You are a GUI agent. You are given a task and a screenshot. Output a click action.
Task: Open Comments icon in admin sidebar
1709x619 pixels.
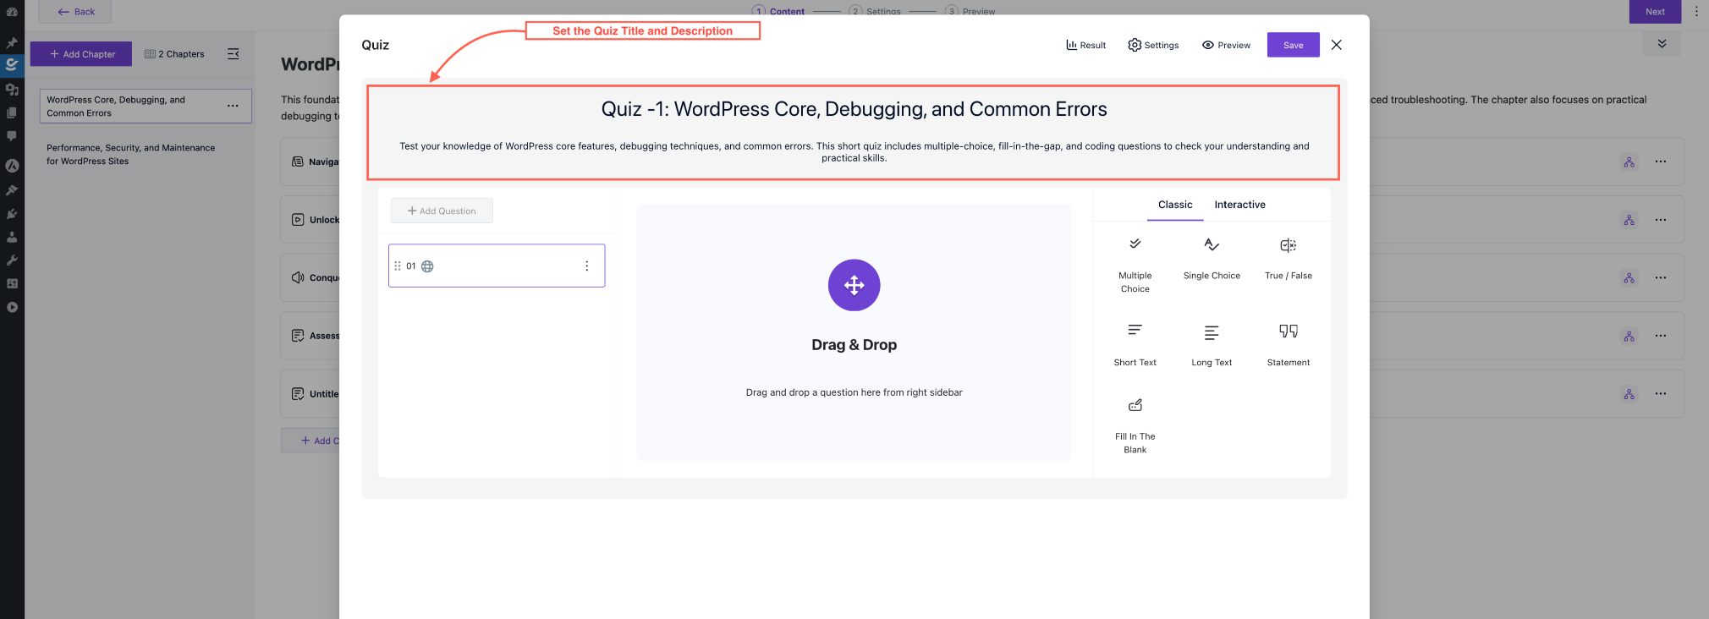(12, 135)
